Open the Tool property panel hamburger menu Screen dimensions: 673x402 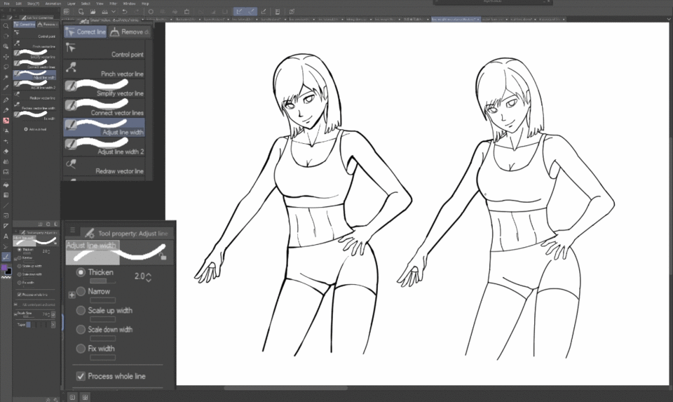point(72,230)
